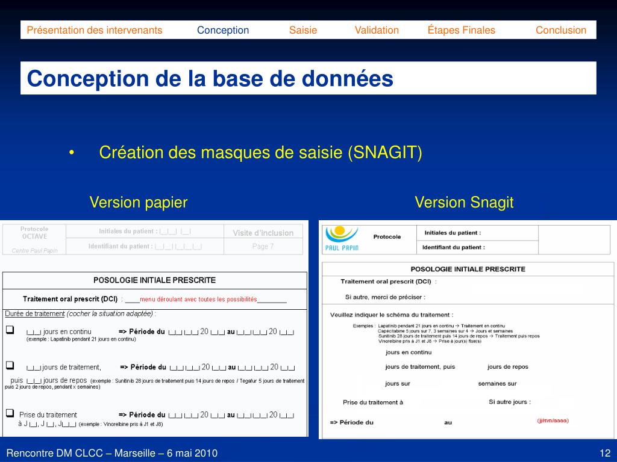The image size is (617, 462).
Task: Select the 'Version Snagit' heading
Action: [464, 203]
